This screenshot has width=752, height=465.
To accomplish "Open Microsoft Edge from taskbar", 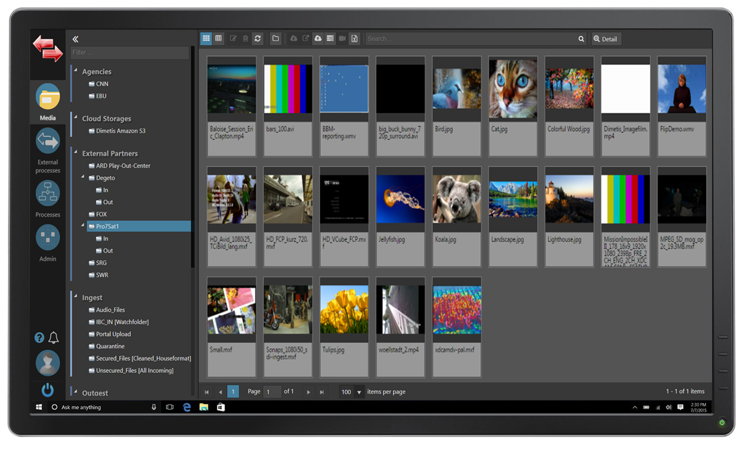I will coord(187,407).
